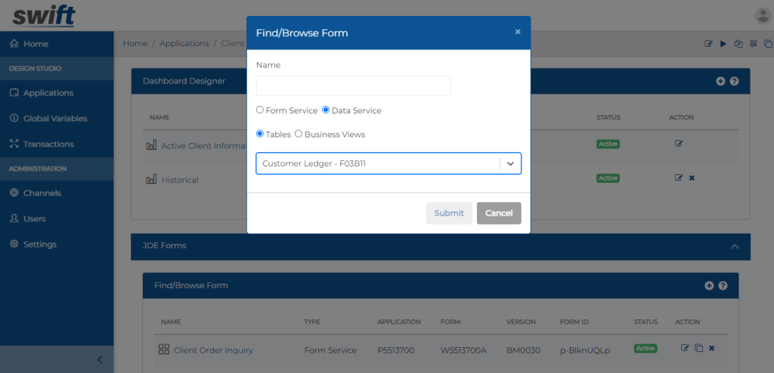Open help for Dashboard Designer panel
Viewport: 774px width, 373px height.
[x=734, y=81]
